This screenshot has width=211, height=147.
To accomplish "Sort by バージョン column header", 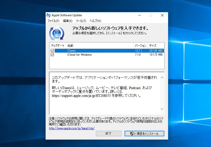I will [x=141, y=46].
